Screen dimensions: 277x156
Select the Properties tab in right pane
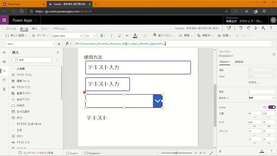(225, 62)
